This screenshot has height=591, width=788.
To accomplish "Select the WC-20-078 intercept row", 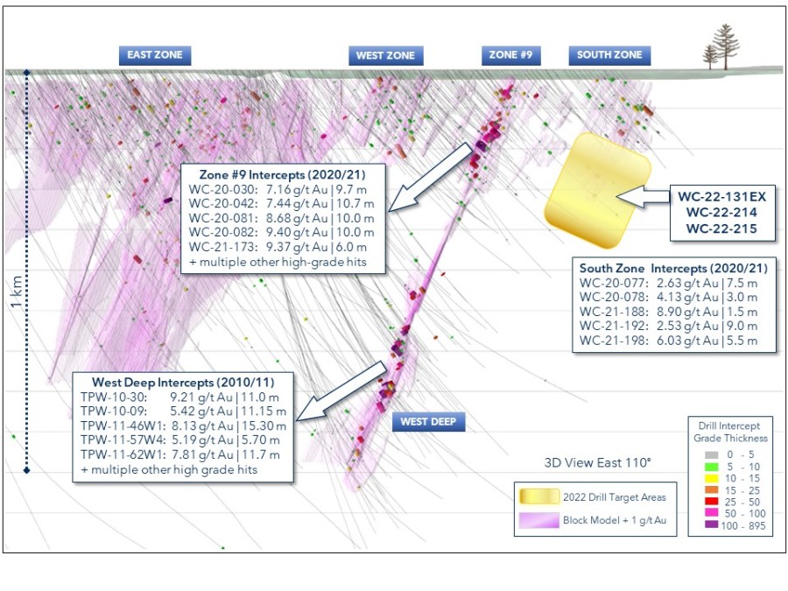I will coord(668,297).
